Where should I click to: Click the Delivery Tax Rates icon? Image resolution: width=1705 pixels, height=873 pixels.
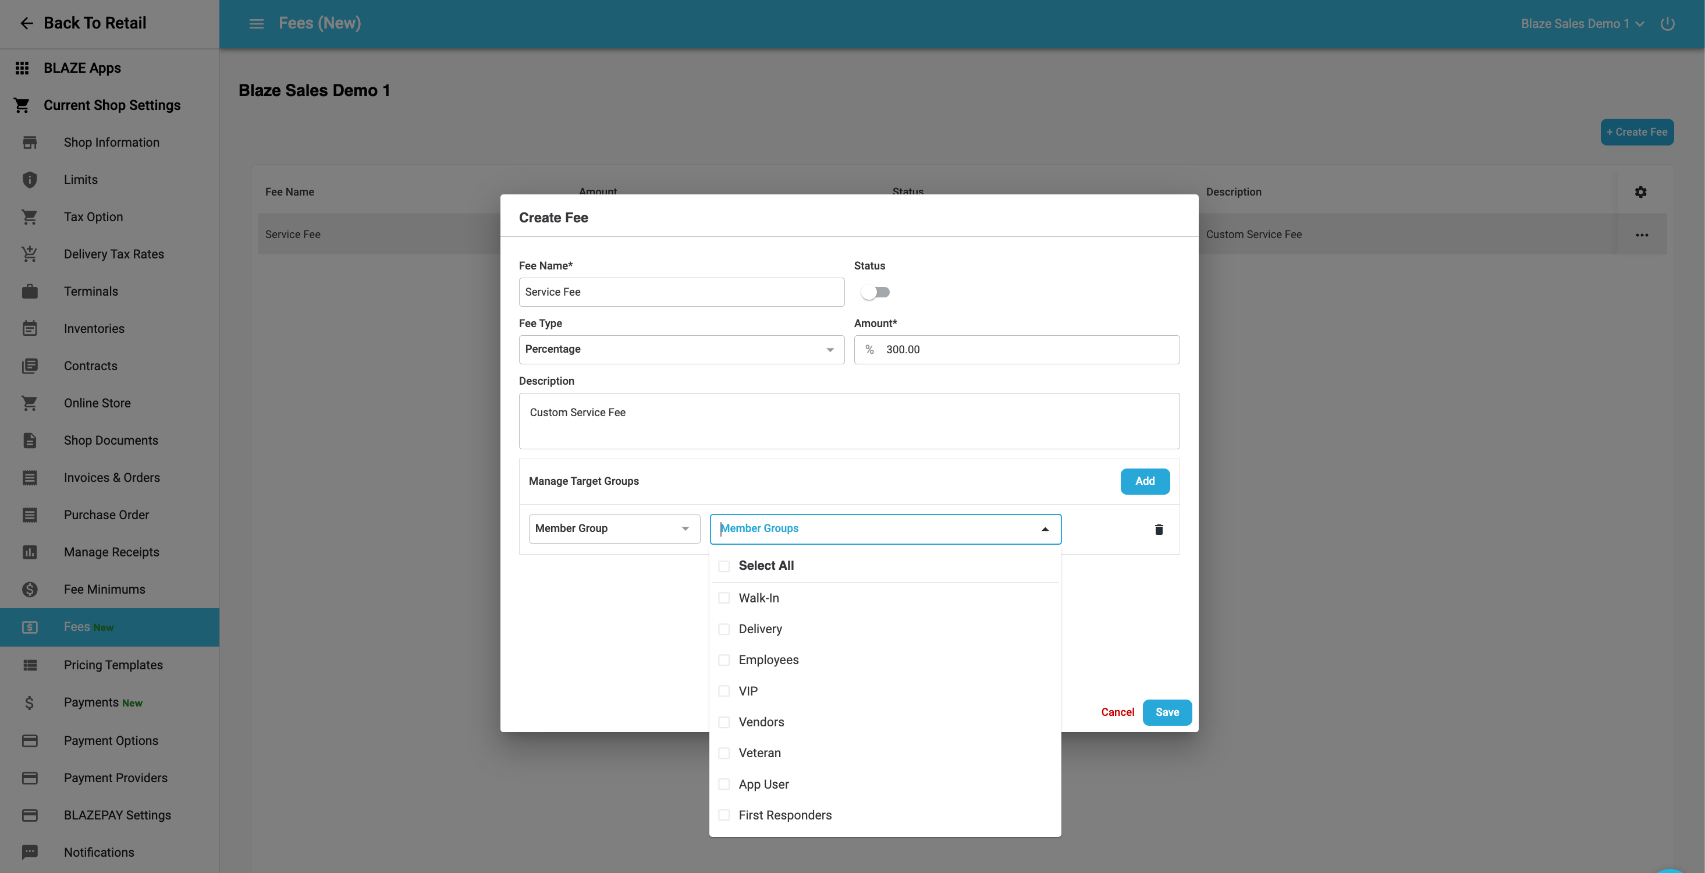30,254
